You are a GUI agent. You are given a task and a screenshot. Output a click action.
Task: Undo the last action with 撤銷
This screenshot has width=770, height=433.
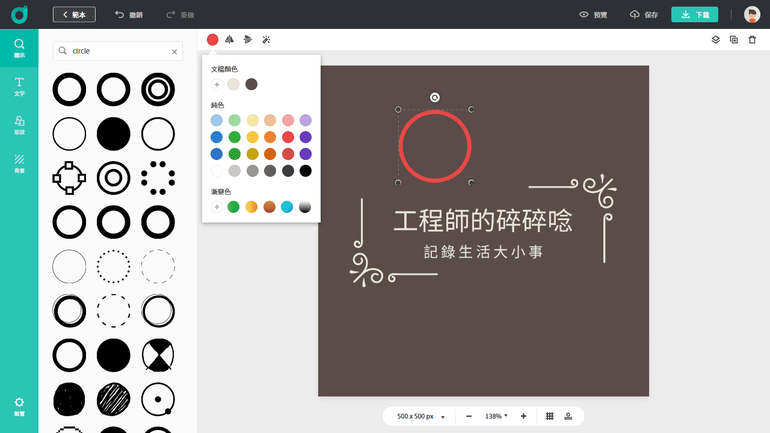[x=128, y=14]
